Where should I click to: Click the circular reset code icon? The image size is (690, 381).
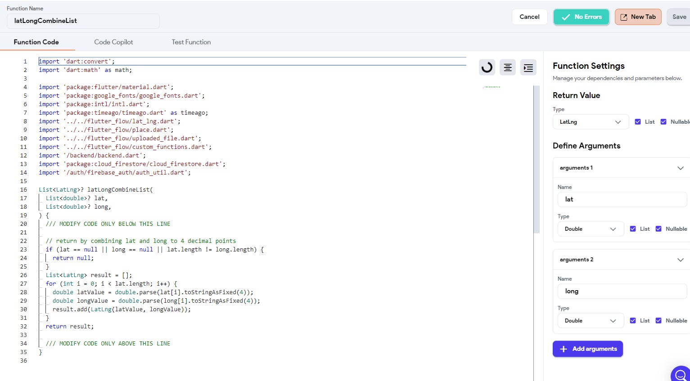[x=487, y=67]
